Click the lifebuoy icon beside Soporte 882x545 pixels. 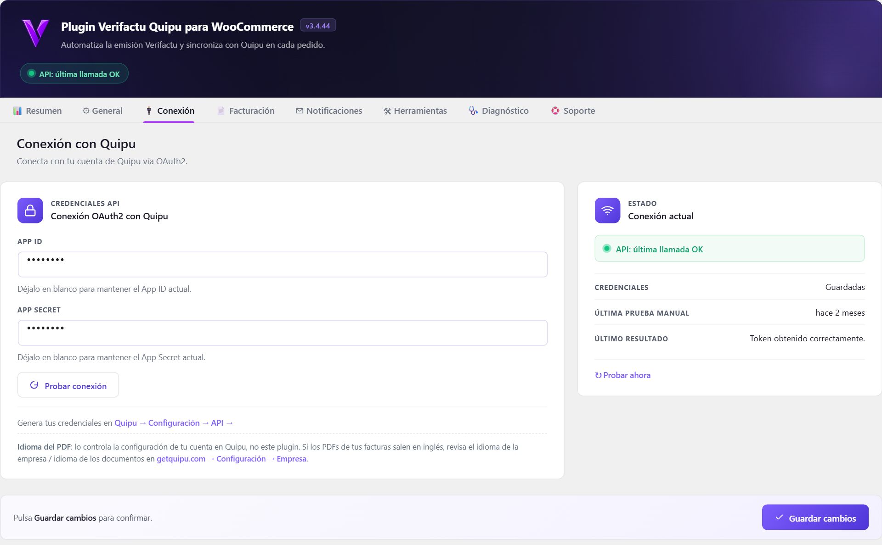pos(555,111)
